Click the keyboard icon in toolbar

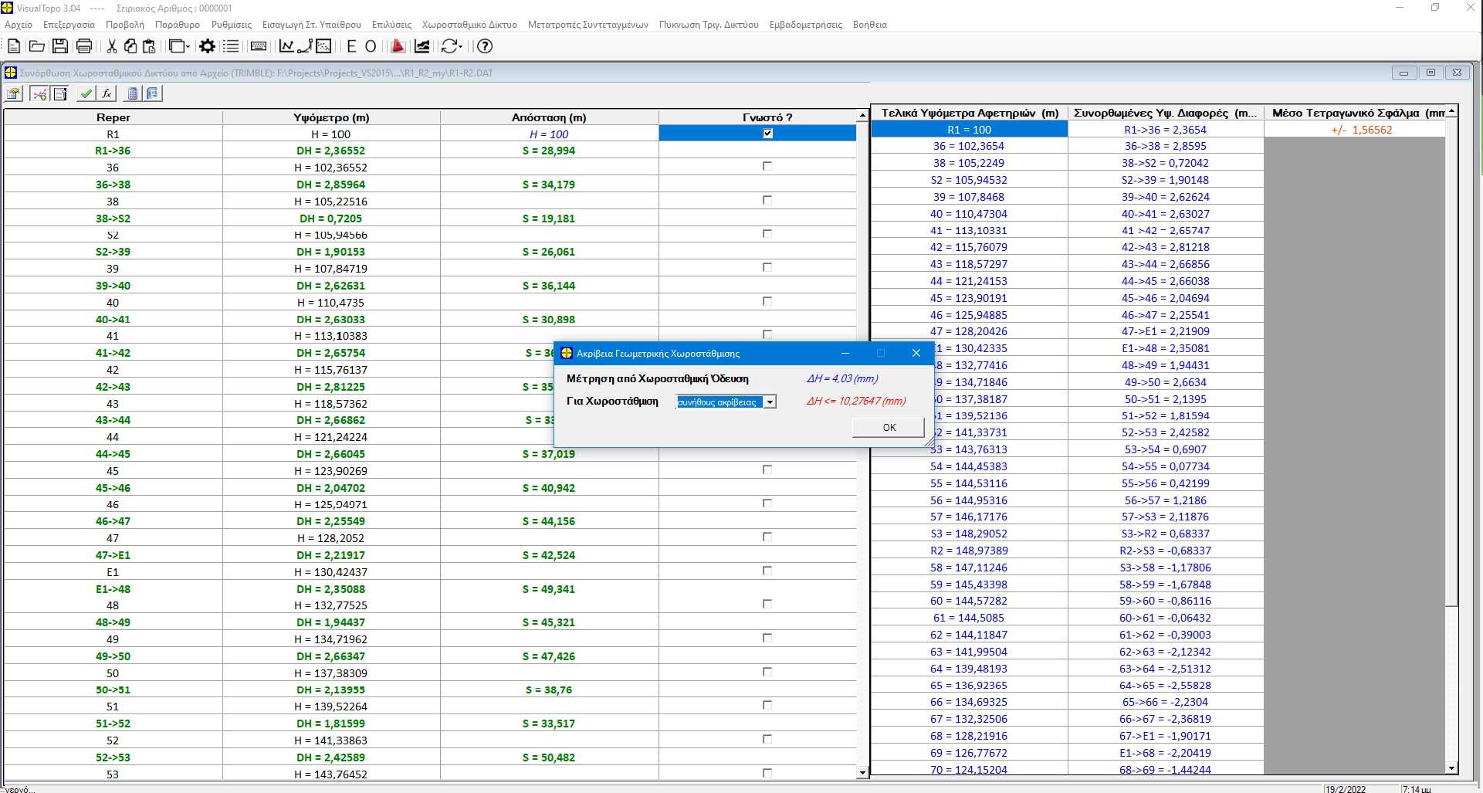tap(259, 46)
